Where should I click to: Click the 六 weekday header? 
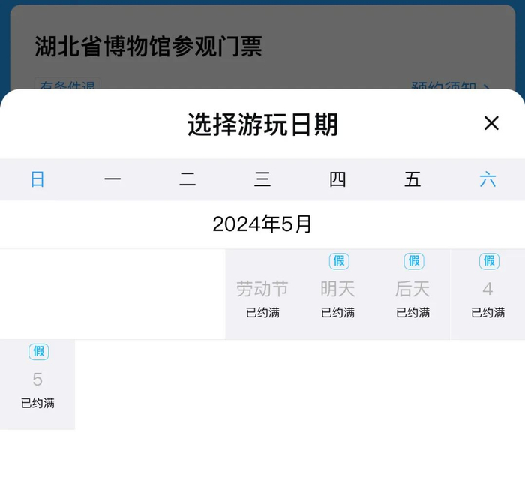pyautogui.click(x=487, y=179)
